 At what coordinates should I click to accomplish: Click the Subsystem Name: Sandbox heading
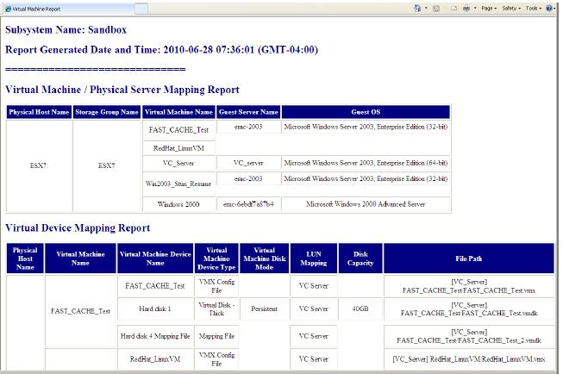click(x=66, y=30)
